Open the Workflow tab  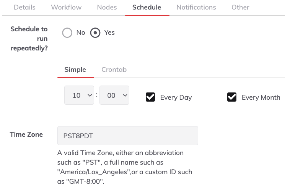66,7
